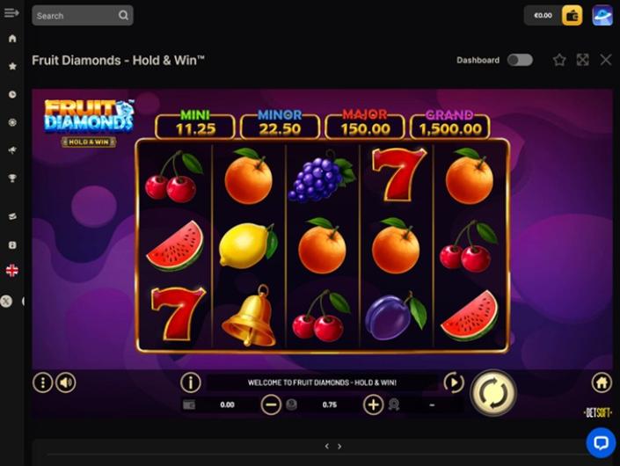Open autoplay next to the spin button
This screenshot has width=620, height=466.
tap(454, 382)
